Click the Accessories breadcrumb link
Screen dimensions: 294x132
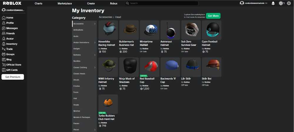(106, 17)
